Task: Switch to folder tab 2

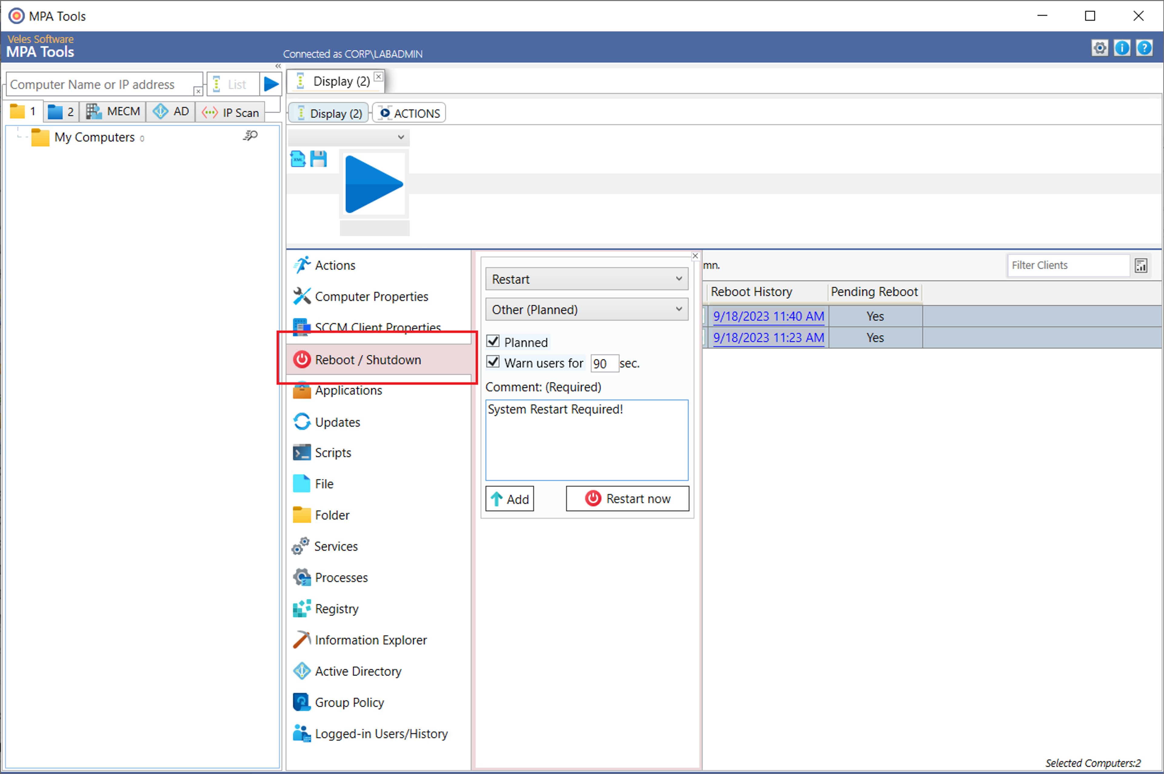Action: tap(61, 111)
